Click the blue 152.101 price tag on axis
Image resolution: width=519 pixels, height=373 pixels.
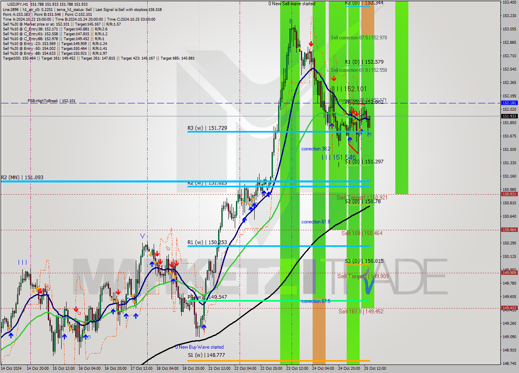click(509, 103)
